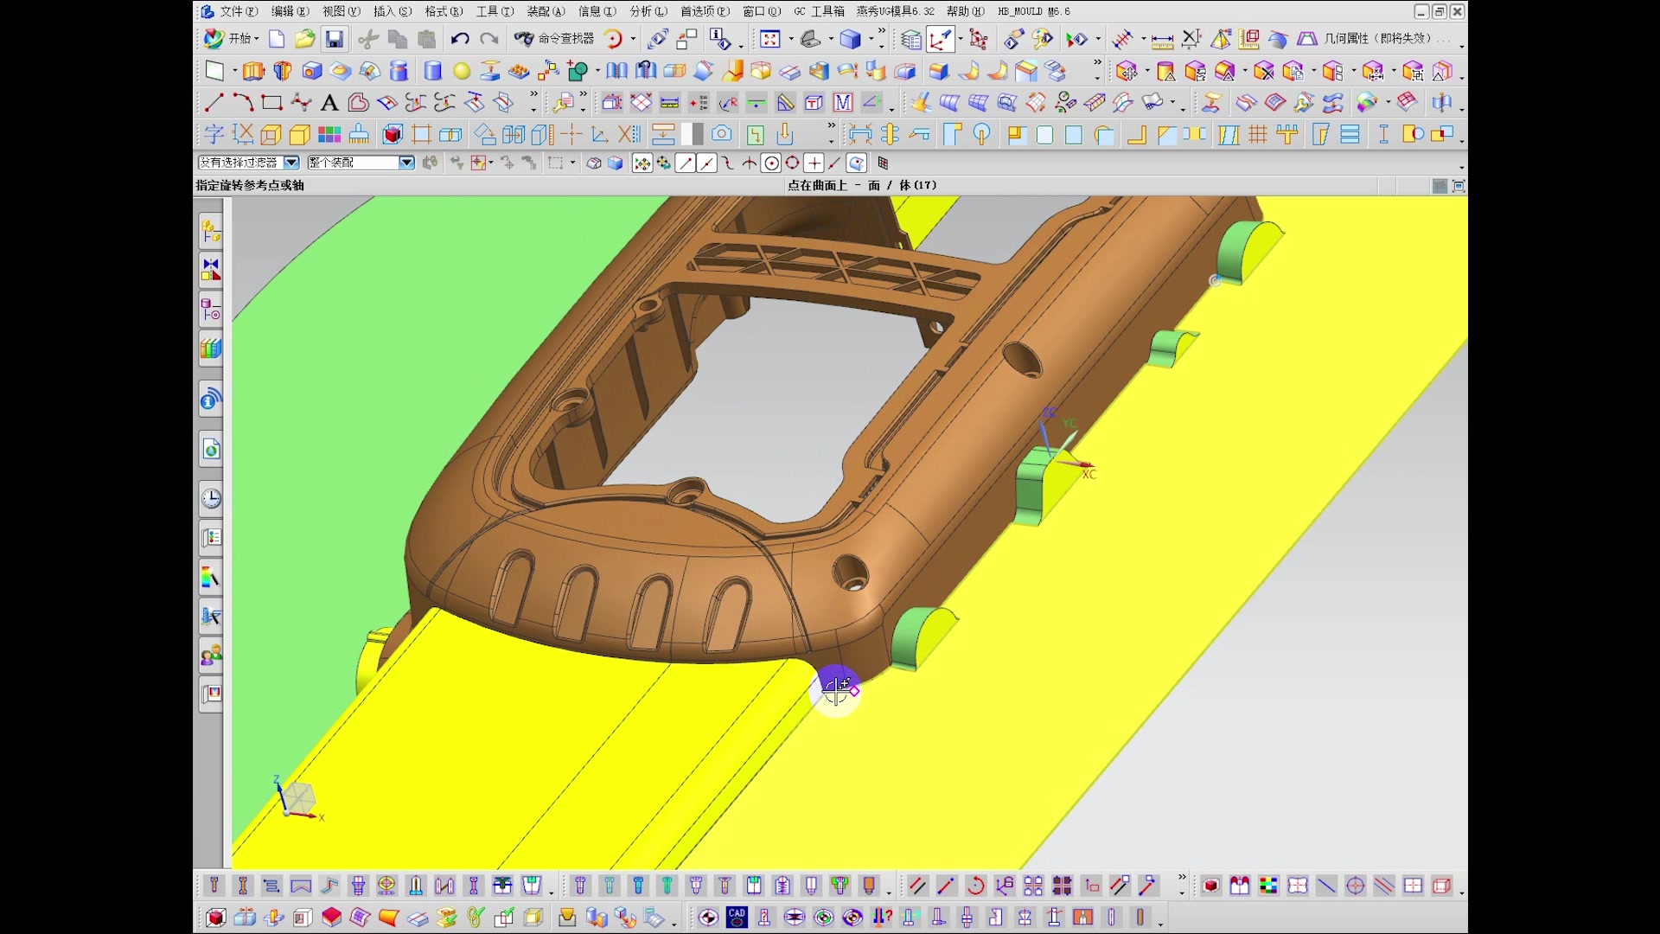Open the selection filter dropdown
Screen dimensions: 1660x934
pos(291,163)
